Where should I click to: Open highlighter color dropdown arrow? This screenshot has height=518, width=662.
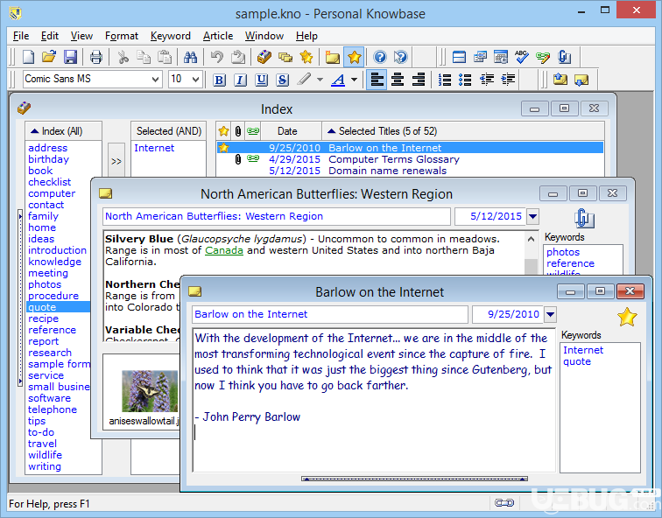tap(320, 80)
